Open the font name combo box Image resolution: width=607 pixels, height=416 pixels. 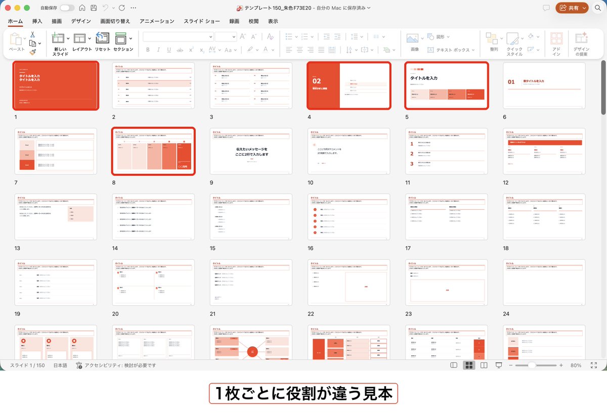click(178, 36)
